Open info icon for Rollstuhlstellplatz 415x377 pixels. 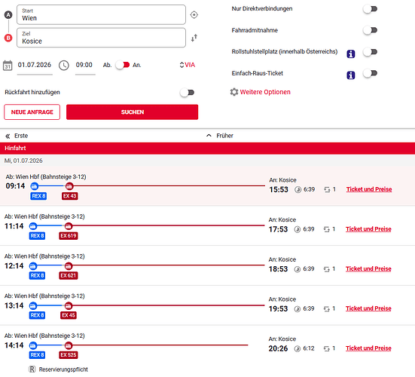[x=351, y=54]
